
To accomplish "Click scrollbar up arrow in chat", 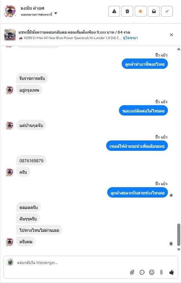I will tap(179, 49).
